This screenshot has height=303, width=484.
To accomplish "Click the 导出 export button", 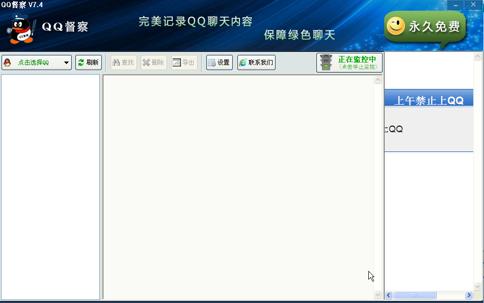I will coord(184,63).
